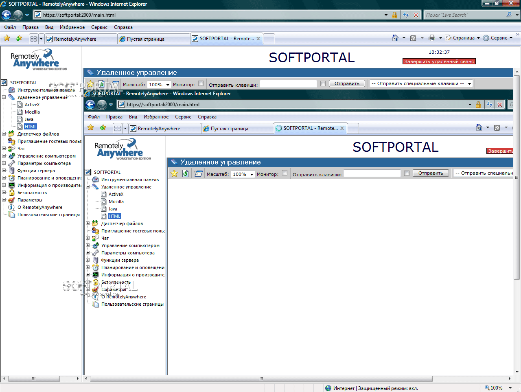
Task: Click the Back arrow in the remote browser
Action: [x=90, y=105]
